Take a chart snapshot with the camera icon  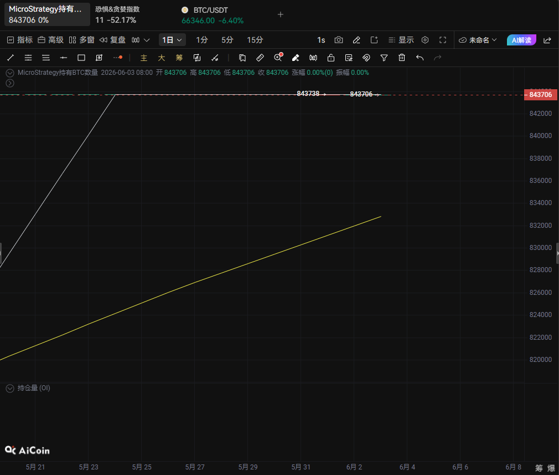coord(339,40)
